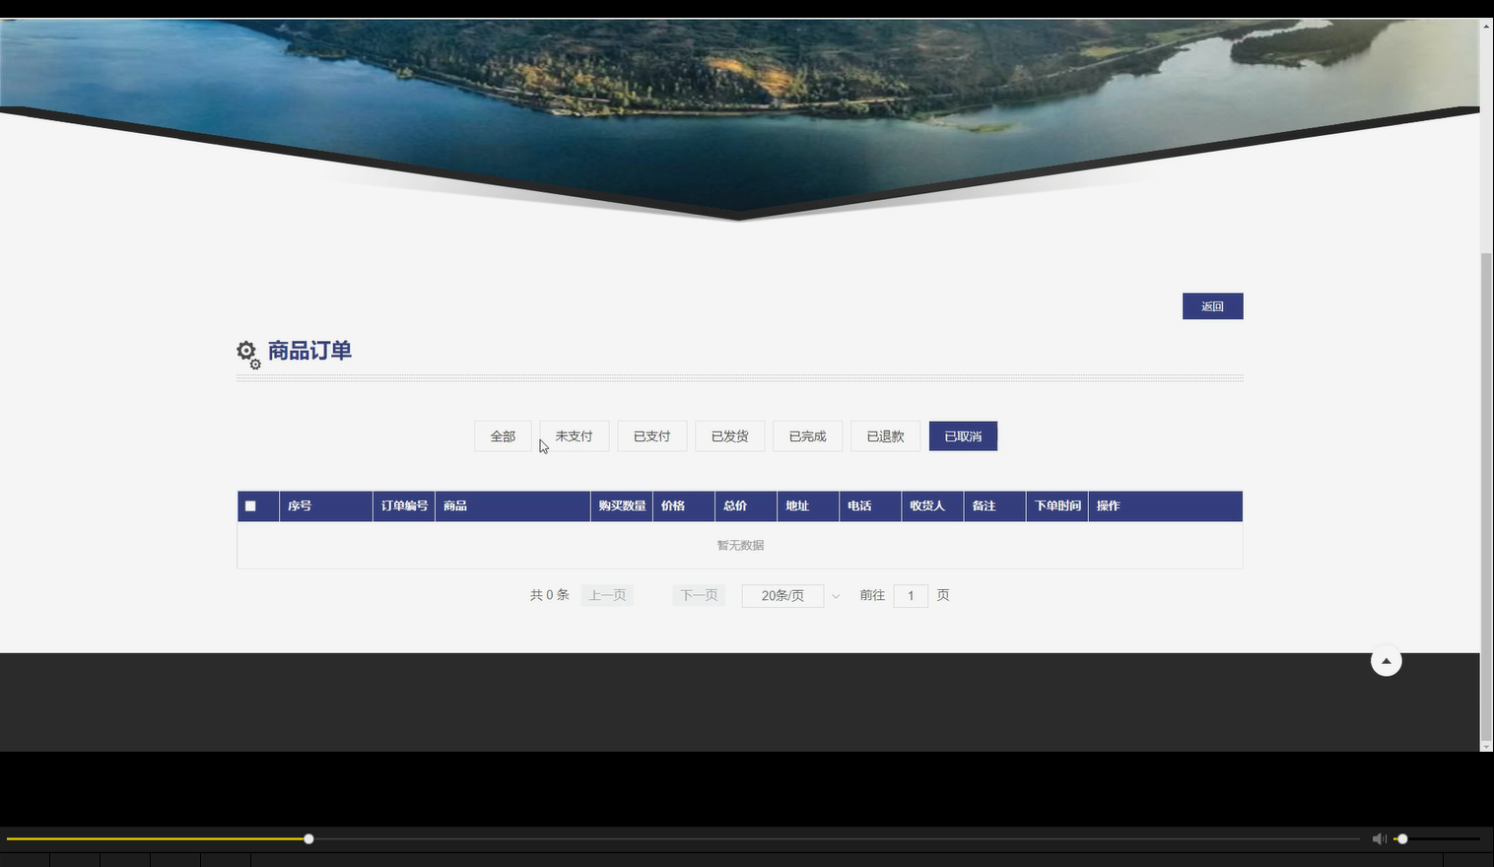Viewport: 1494px width, 867px height.
Task: Click the 商品 column header
Action: click(512, 506)
